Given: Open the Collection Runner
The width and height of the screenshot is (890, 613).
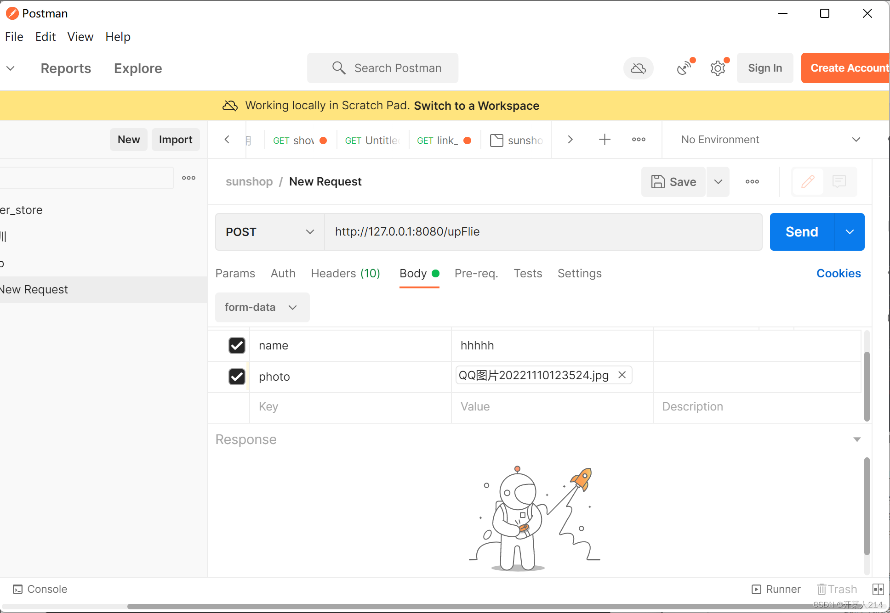Looking at the screenshot, I should point(776,589).
